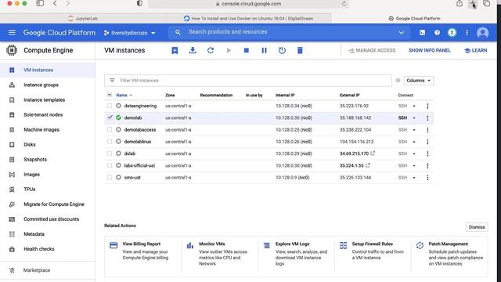Open the Columns dropdown
The width and height of the screenshot is (501, 282).
click(x=419, y=80)
